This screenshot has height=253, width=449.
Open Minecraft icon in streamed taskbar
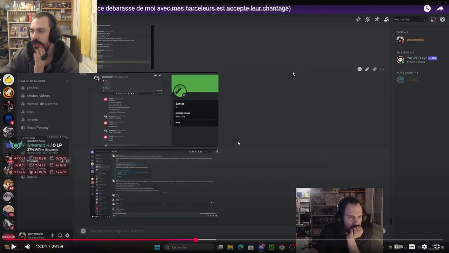tap(272, 247)
